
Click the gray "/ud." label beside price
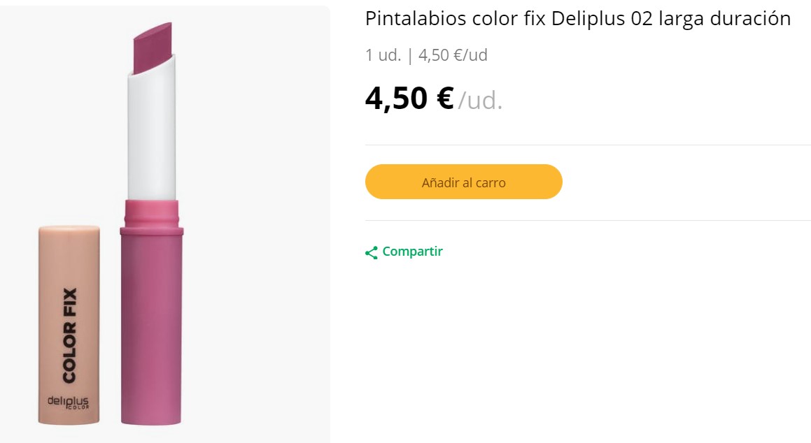(481, 101)
